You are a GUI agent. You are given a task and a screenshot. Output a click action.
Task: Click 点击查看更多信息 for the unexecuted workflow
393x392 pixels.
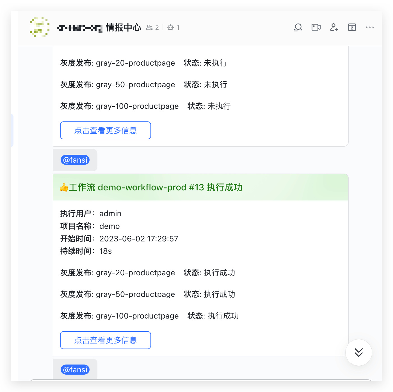pyautogui.click(x=105, y=130)
